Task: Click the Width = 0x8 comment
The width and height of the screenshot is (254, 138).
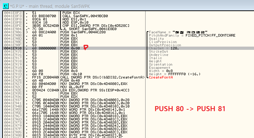Action: (161, 71)
